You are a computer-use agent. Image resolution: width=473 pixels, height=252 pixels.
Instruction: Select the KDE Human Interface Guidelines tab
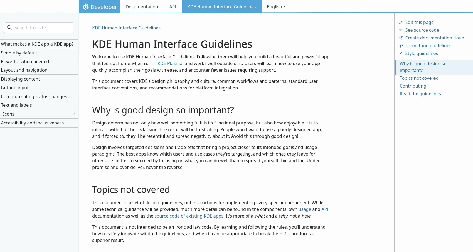[221, 7]
